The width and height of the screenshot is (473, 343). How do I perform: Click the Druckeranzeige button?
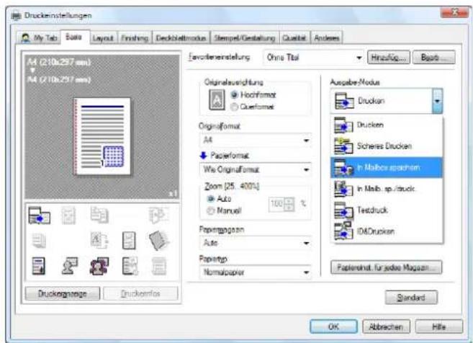(x=63, y=293)
